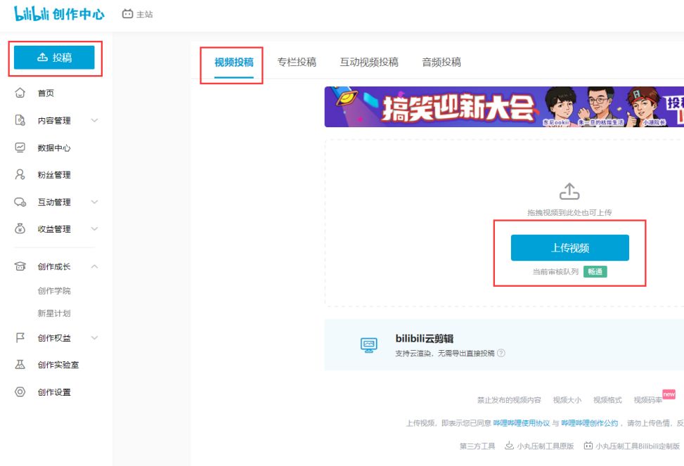684x466 pixels.
Task: Click the 主站 TV icon in header
Action: click(x=127, y=14)
